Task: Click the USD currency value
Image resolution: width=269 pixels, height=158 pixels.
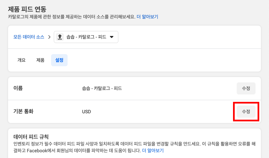Action: pos(86,112)
